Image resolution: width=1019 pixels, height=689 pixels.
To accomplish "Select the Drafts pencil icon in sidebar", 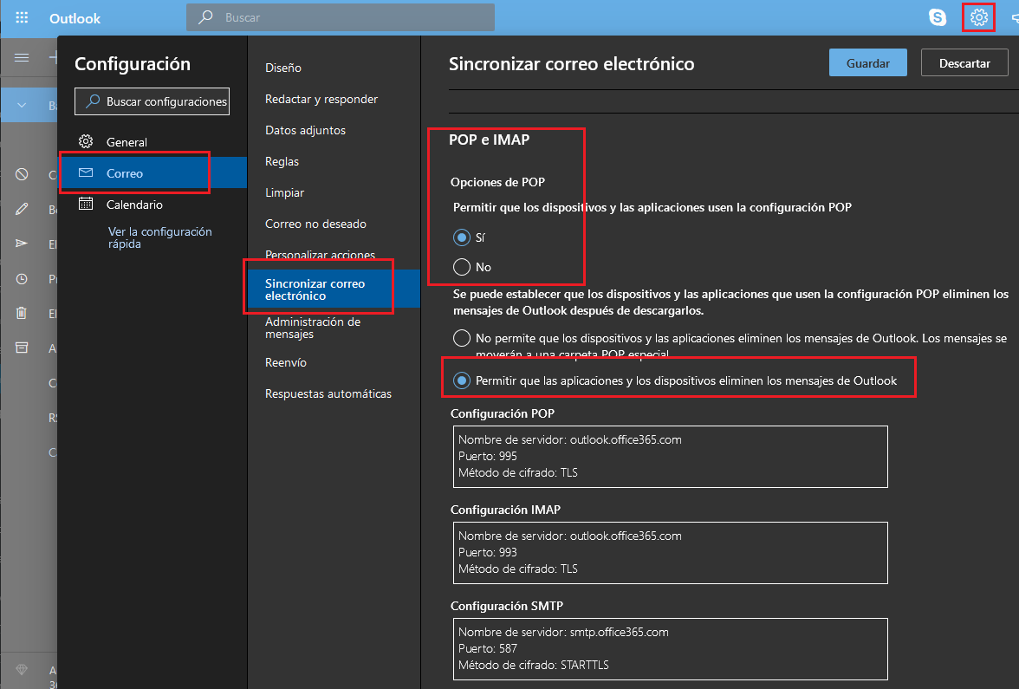I will [21, 209].
